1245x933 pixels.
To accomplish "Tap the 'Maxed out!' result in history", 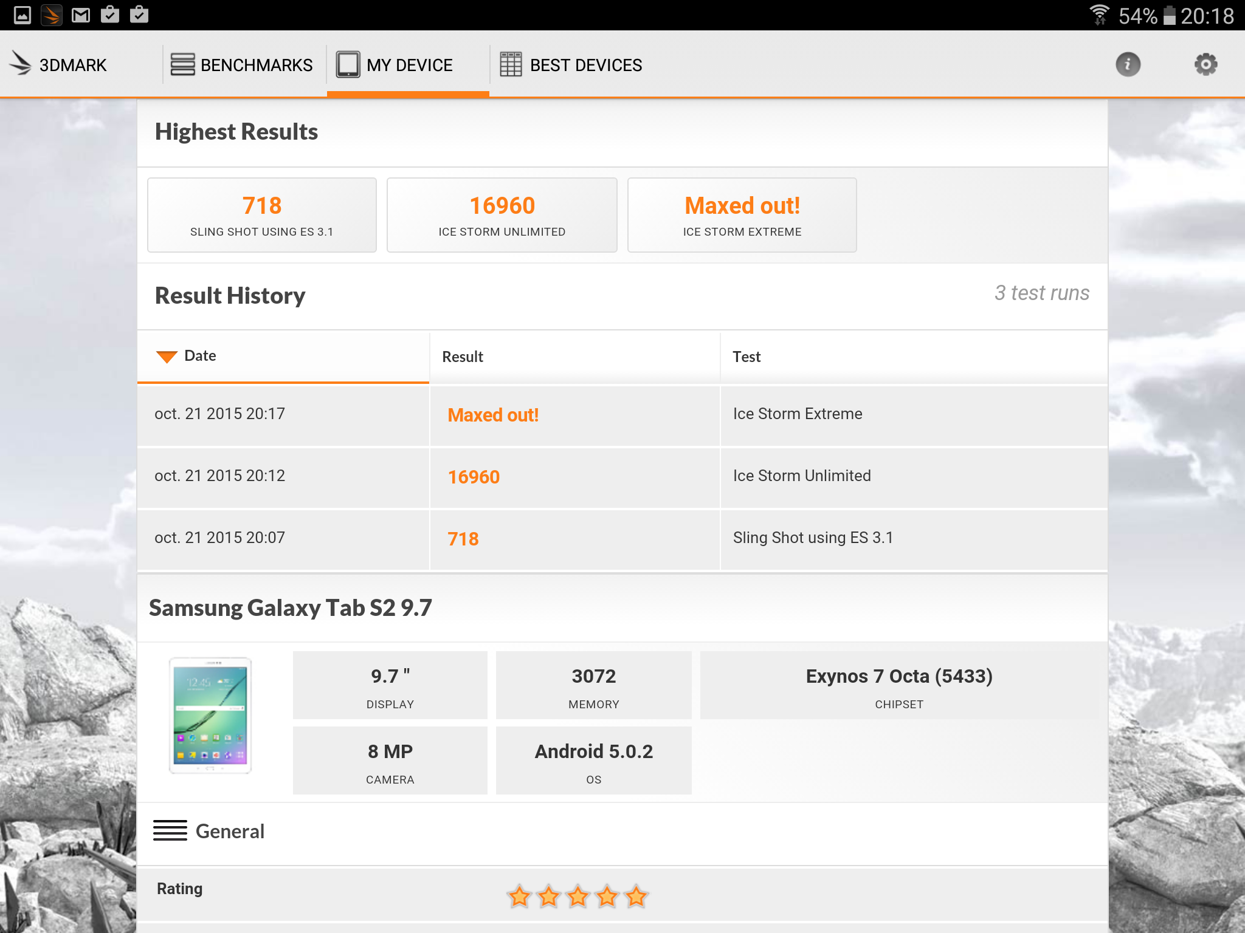I will point(493,415).
